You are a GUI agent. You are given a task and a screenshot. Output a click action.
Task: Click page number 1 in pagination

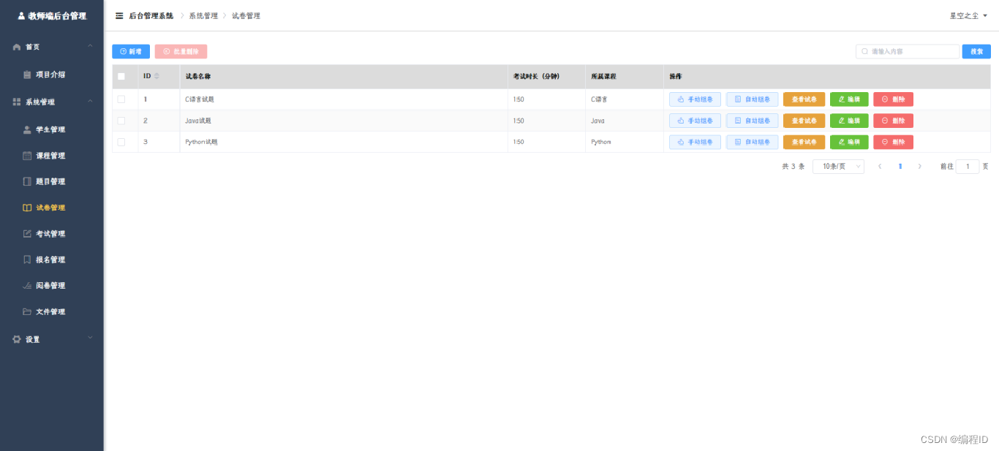pos(900,167)
